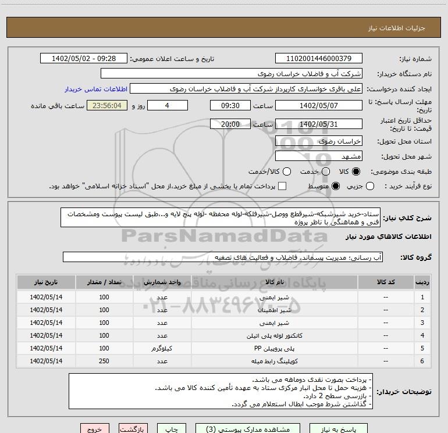Choose متوسط purchase process type

(336, 186)
